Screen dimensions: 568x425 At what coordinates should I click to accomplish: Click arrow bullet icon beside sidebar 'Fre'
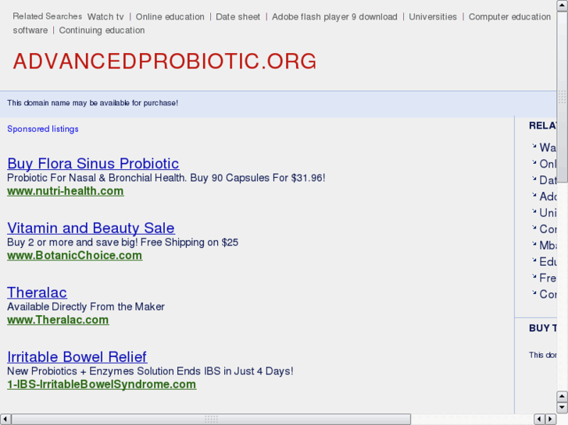pyautogui.click(x=534, y=276)
